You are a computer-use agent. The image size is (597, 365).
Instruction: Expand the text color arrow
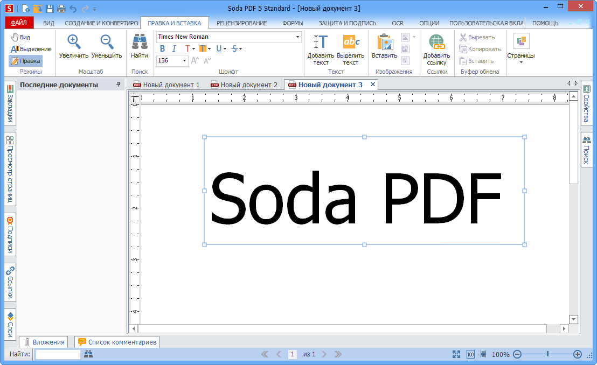193,48
